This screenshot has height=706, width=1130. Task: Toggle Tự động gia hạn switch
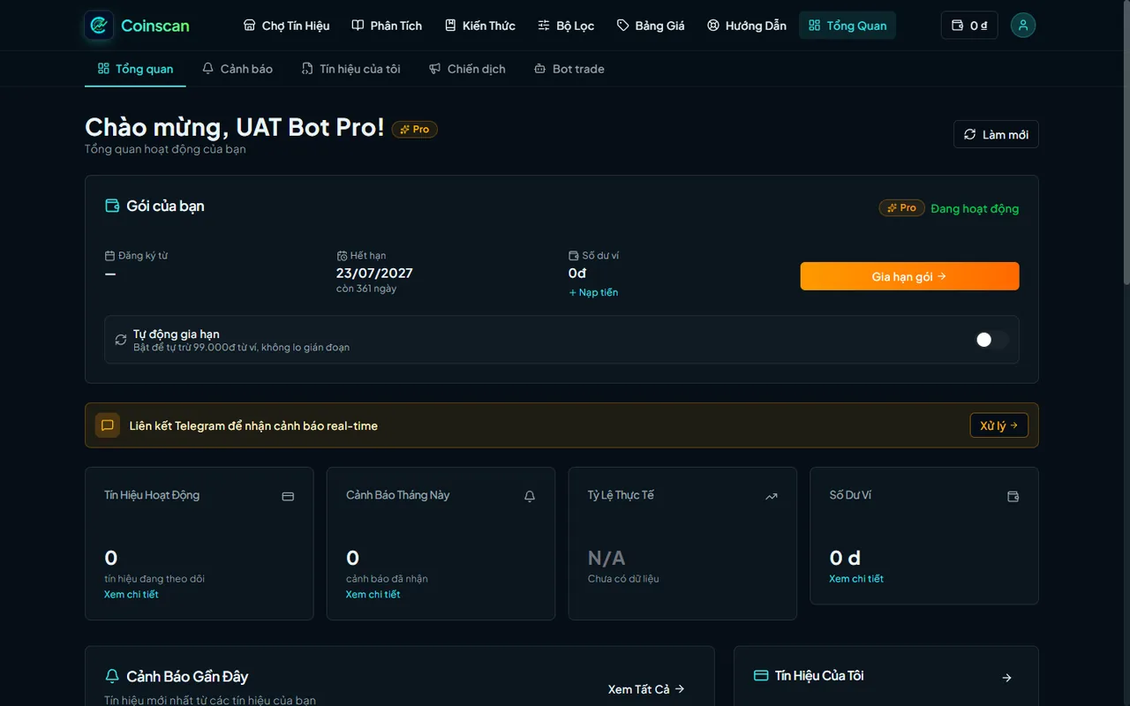pos(991,340)
